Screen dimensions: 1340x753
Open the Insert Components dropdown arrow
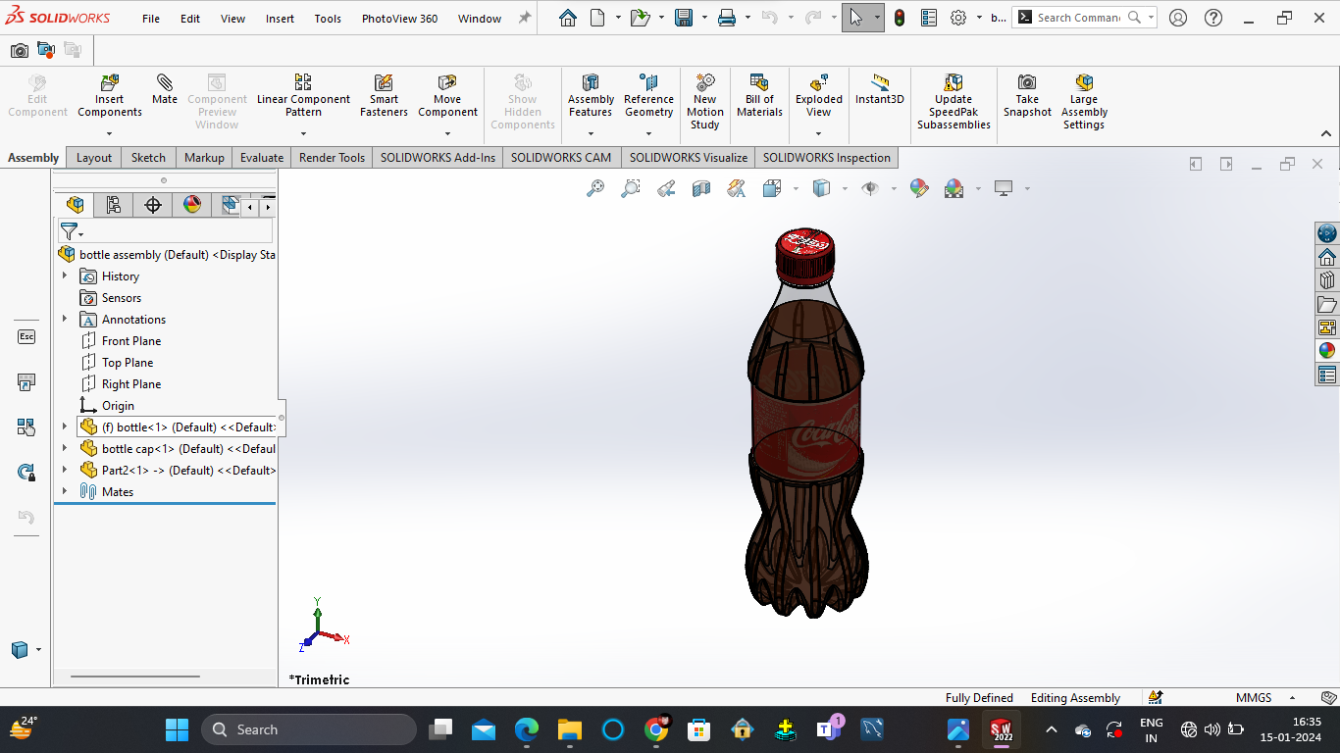tap(110, 133)
